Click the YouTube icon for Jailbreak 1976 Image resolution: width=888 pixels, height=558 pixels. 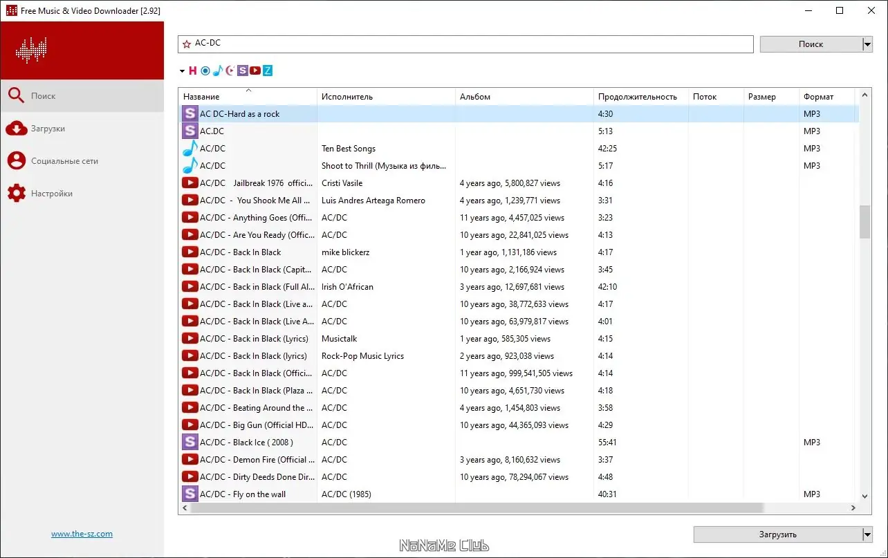coord(189,183)
